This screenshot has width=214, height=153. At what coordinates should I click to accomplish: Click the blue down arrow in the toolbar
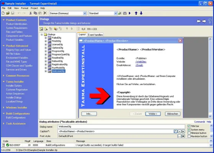click(141, 13)
